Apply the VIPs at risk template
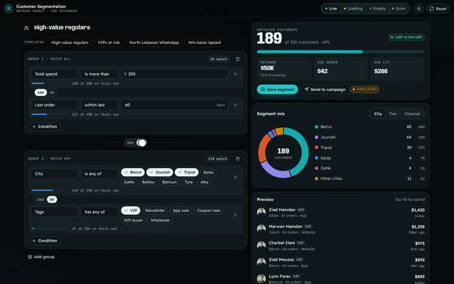The image size is (454, 284). (x=109, y=42)
